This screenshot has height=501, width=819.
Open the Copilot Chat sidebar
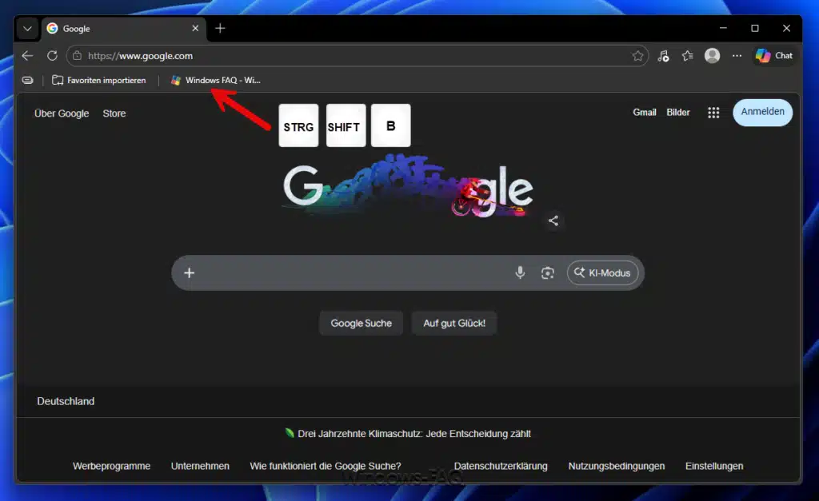(773, 55)
